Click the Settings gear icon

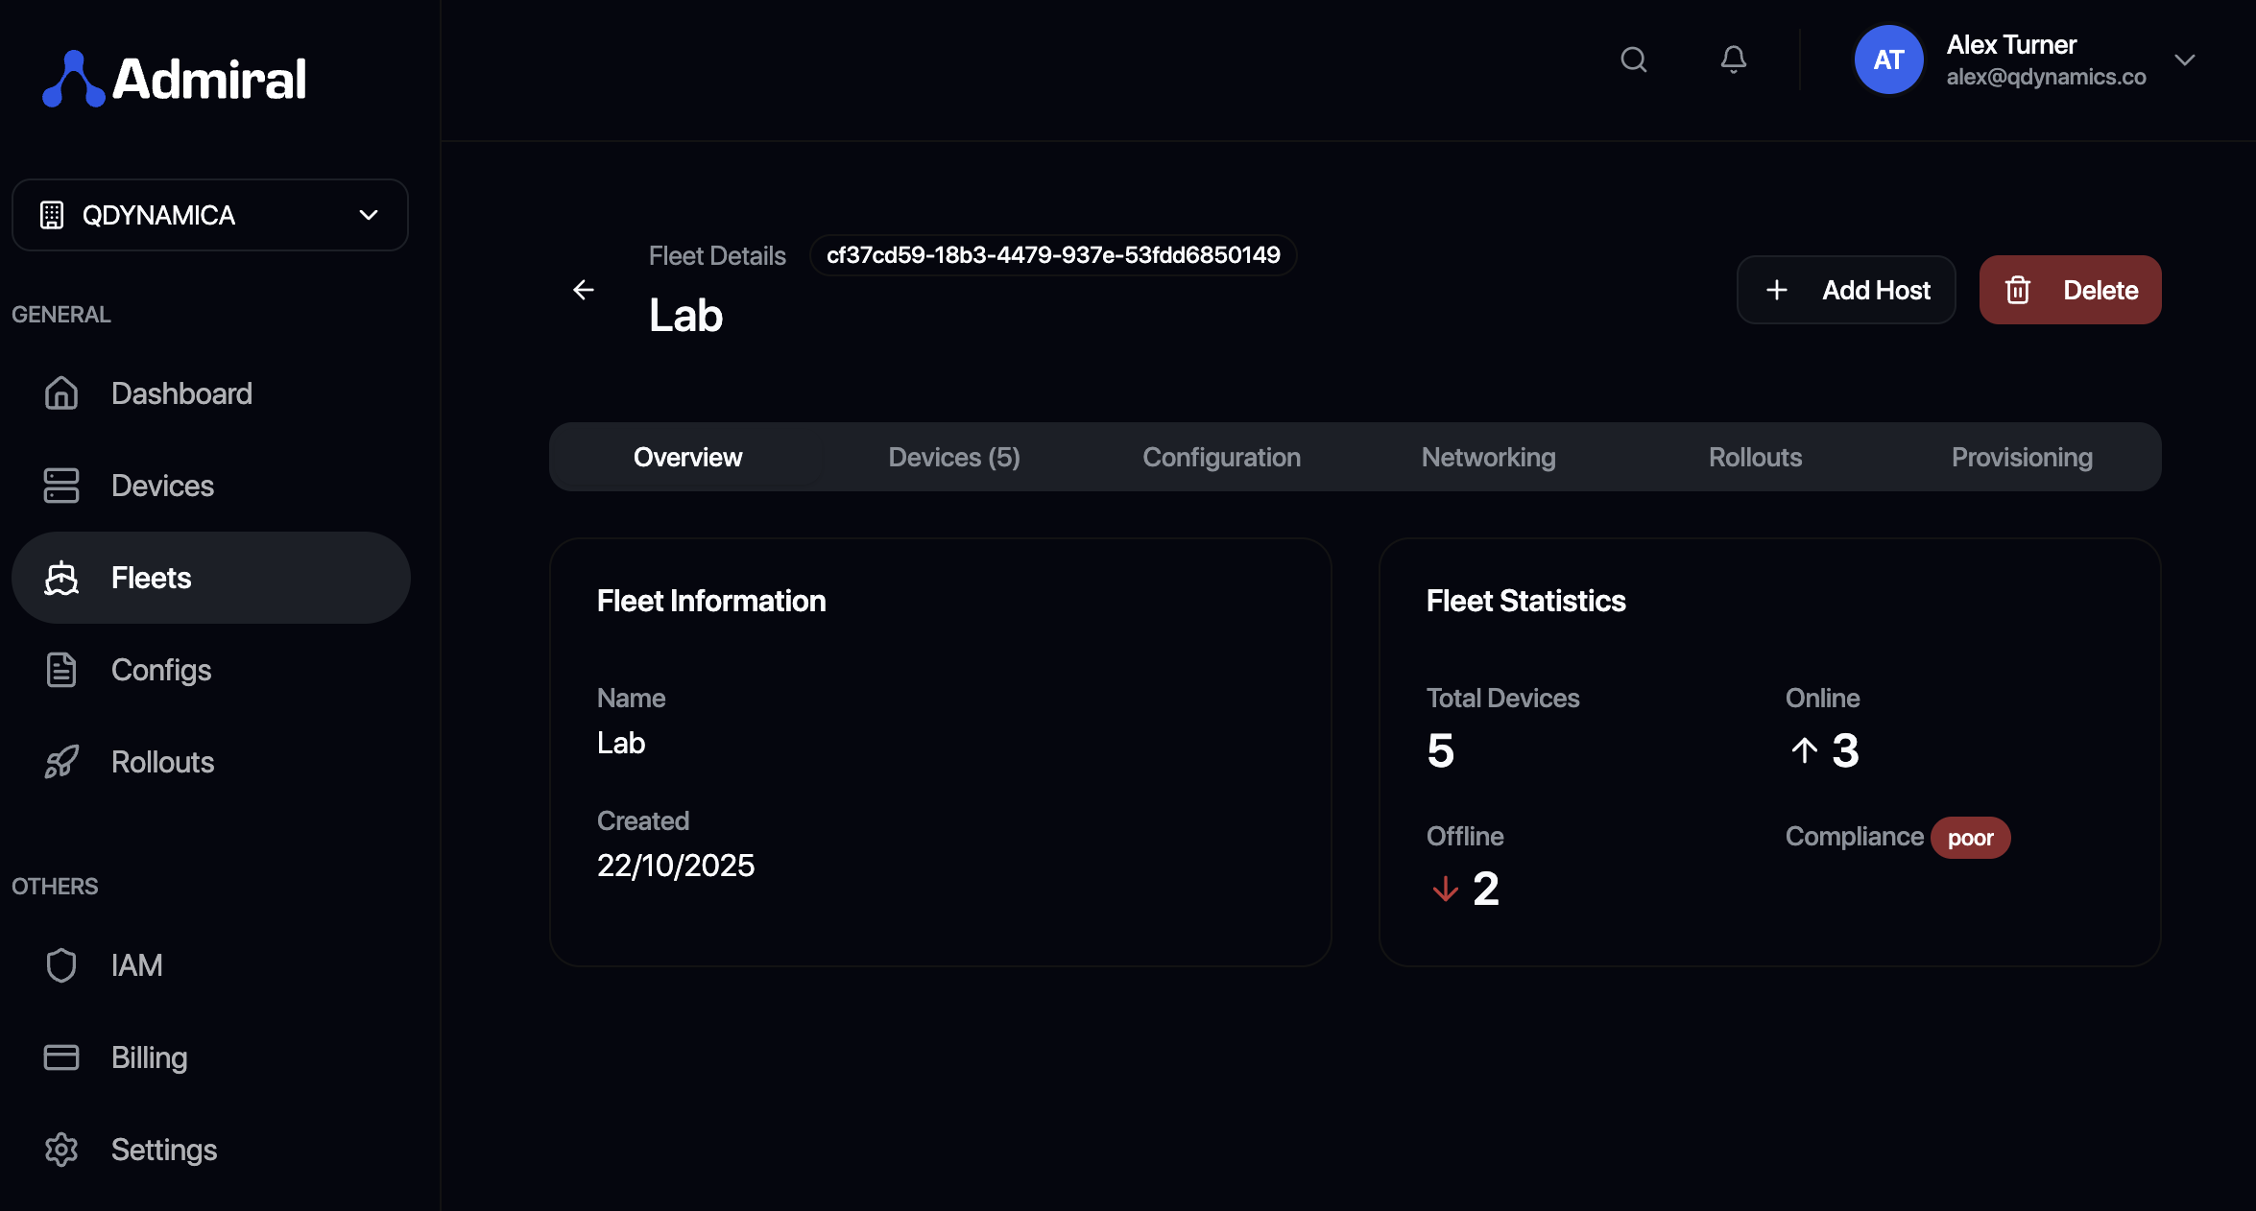[61, 1149]
